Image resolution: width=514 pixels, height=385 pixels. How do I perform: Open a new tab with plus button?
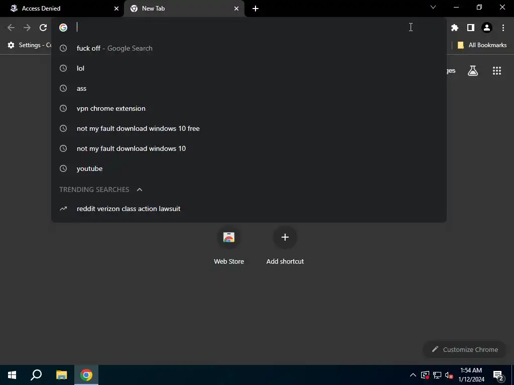point(255,9)
